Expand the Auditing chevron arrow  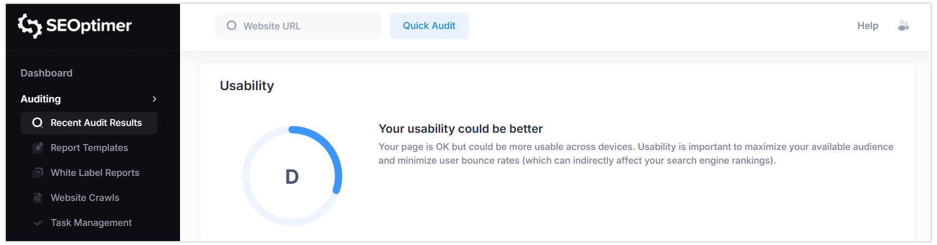155,99
